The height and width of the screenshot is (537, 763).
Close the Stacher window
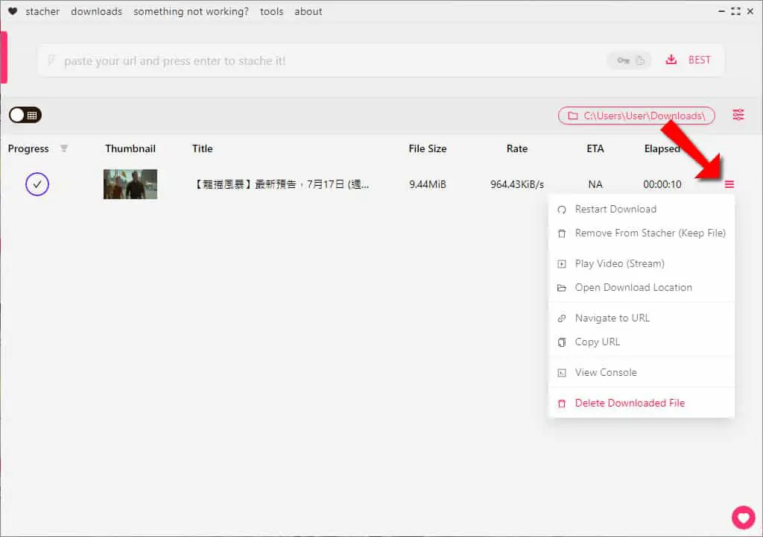(750, 10)
